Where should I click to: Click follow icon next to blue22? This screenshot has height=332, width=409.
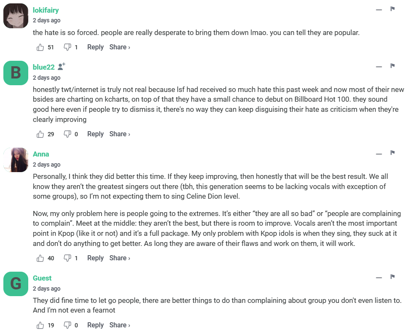click(62, 67)
